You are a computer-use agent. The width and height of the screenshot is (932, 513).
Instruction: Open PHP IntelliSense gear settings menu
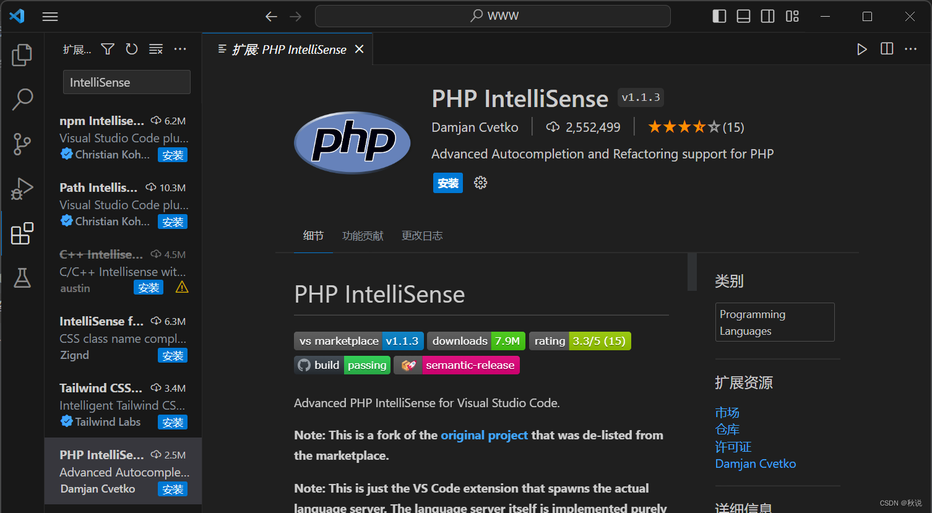[x=481, y=183]
